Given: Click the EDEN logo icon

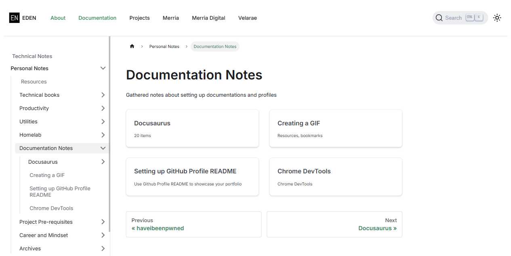Looking at the screenshot, I should tap(14, 18).
